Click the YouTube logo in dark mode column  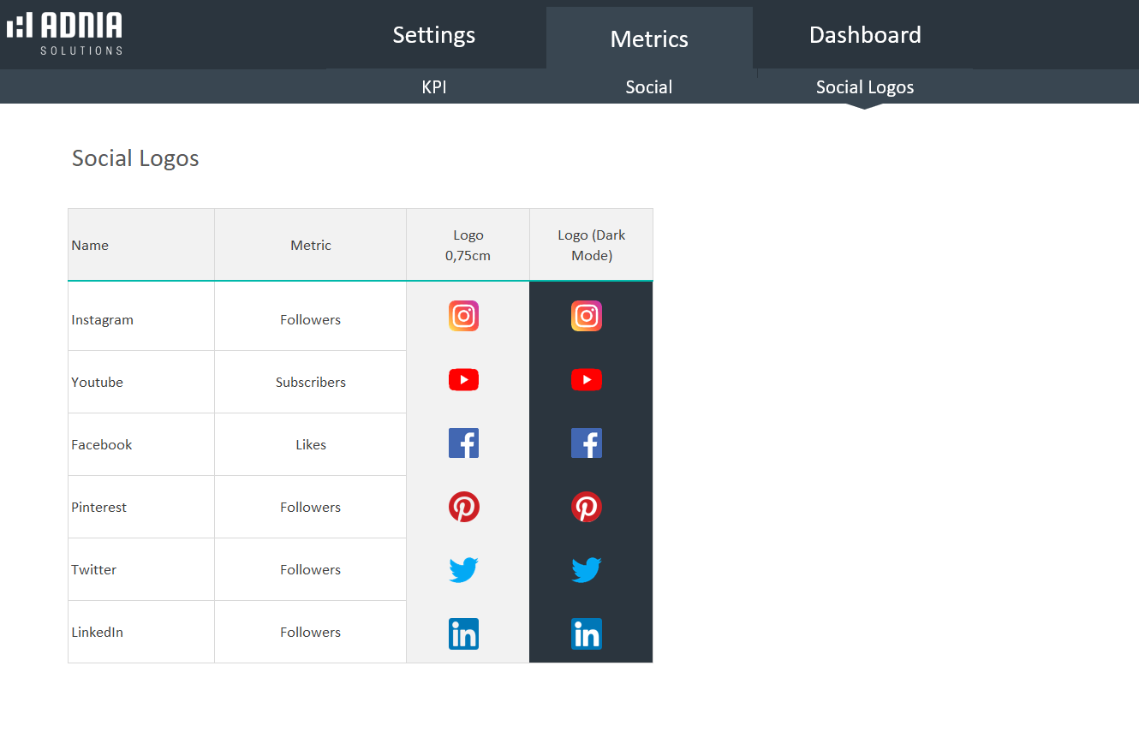click(587, 380)
